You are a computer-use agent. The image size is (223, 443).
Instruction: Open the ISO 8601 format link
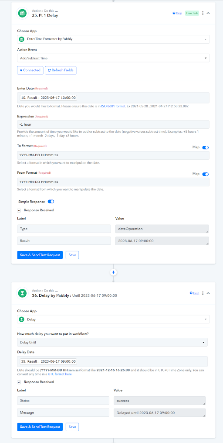coord(113,106)
